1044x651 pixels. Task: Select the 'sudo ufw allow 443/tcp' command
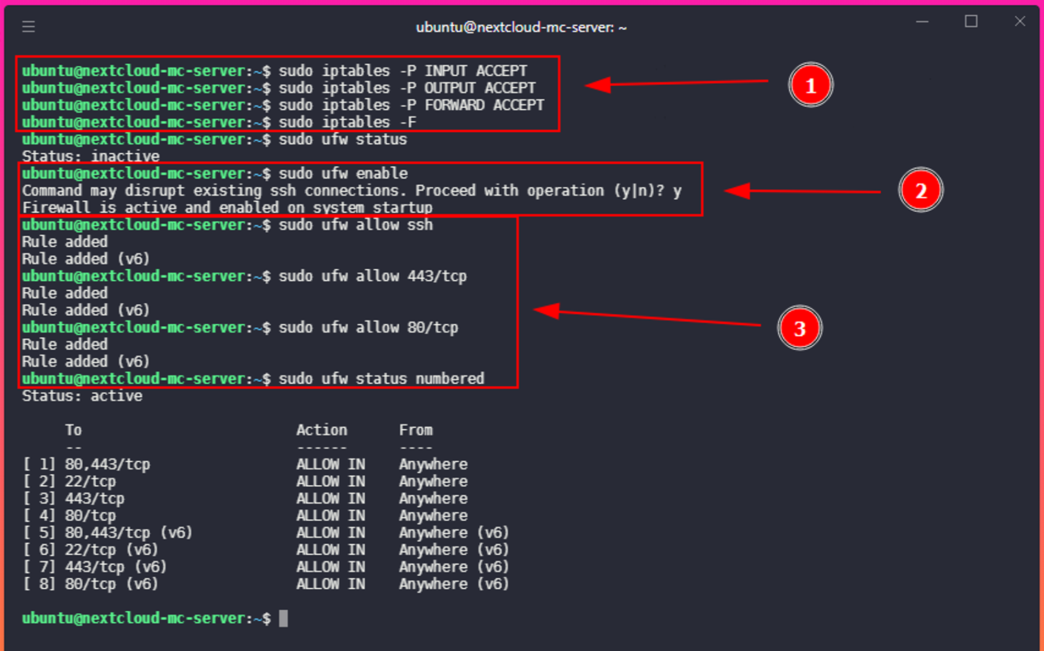pos(373,276)
